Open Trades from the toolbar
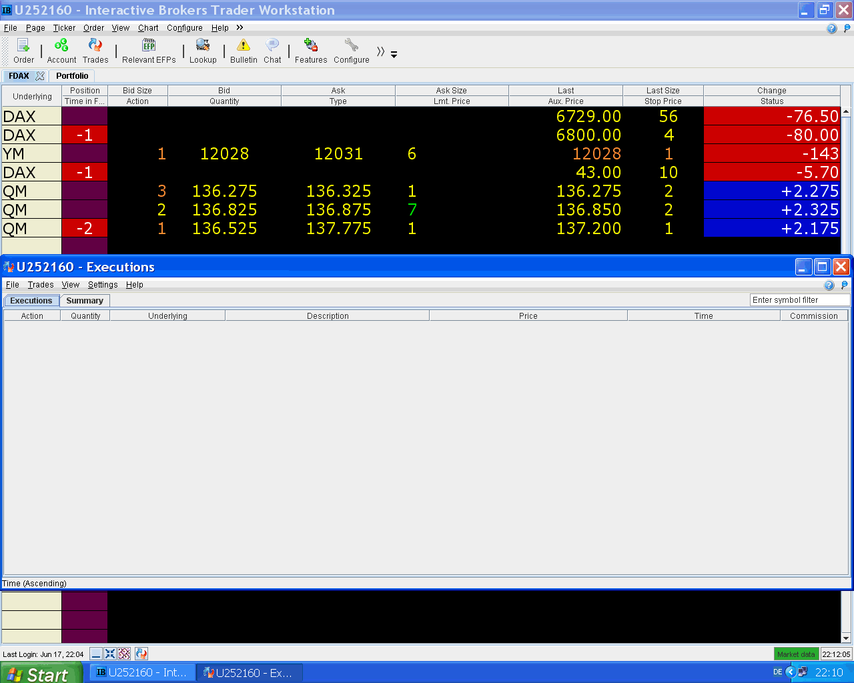The width and height of the screenshot is (854, 683). (x=95, y=51)
